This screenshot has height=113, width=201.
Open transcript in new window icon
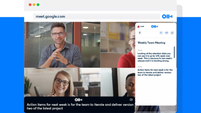coord(172,33)
